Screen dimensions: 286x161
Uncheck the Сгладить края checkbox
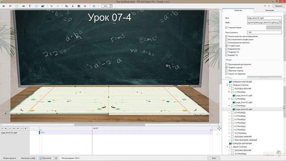pyautogui.click(x=227, y=46)
